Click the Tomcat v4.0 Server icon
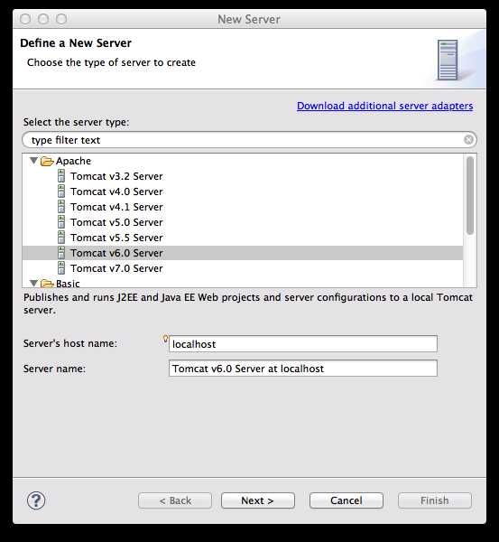The width and height of the screenshot is (499, 542). pos(61,192)
